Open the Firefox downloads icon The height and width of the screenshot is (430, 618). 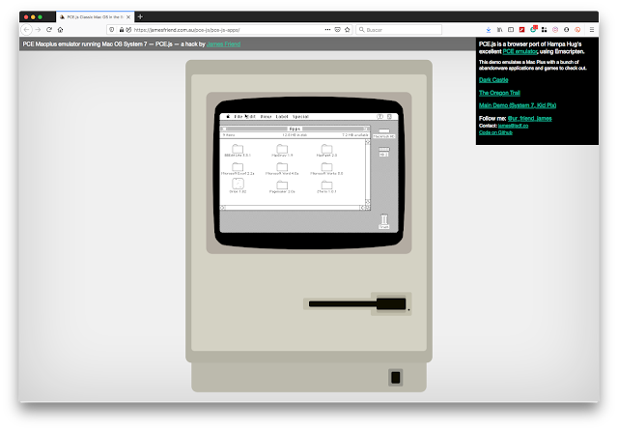[x=489, y=30]
